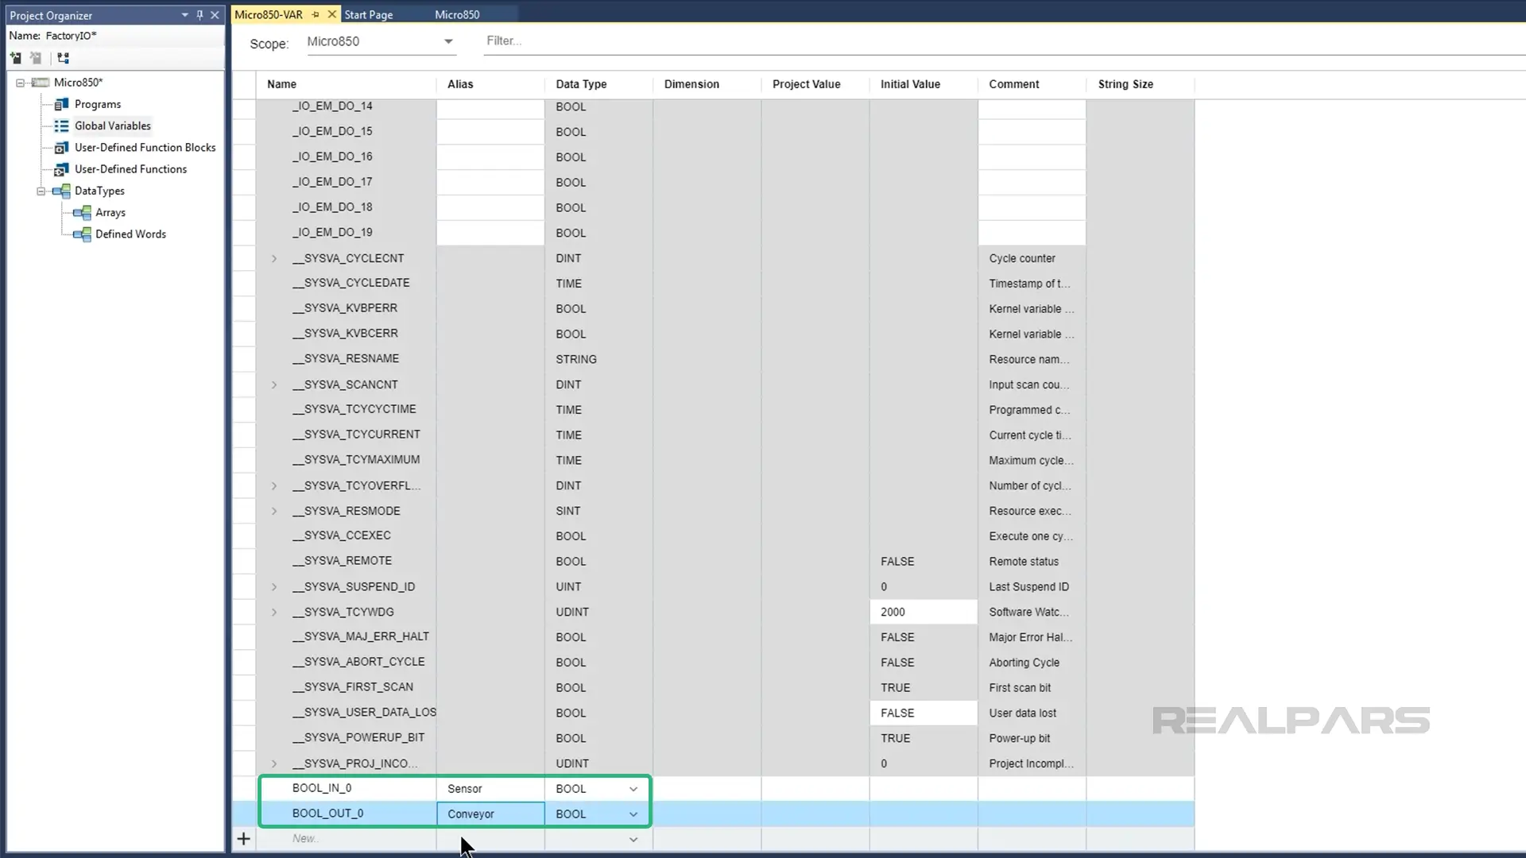Click the Project Value column header
Viewport: 1526px width, 858px height.
[815, 84]
